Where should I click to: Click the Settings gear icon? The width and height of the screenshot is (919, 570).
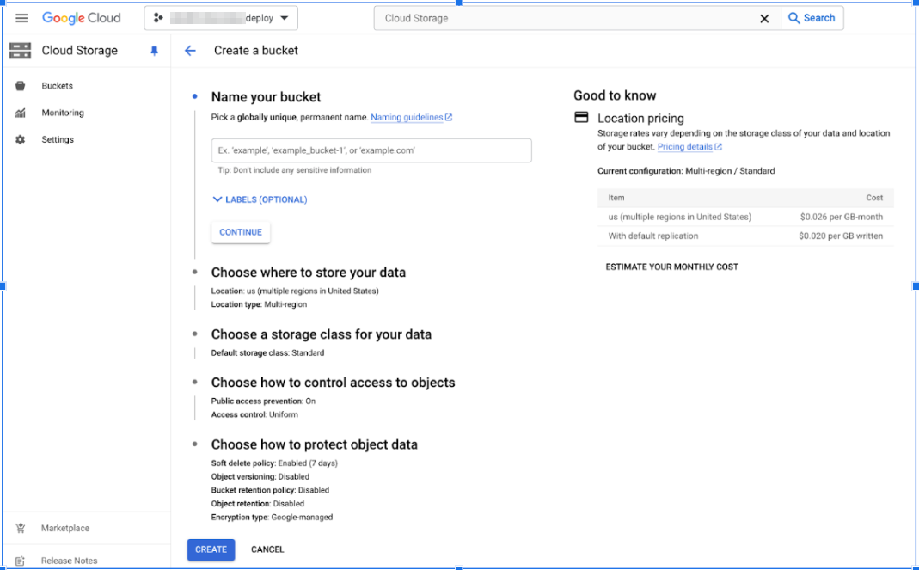(21, 139)
